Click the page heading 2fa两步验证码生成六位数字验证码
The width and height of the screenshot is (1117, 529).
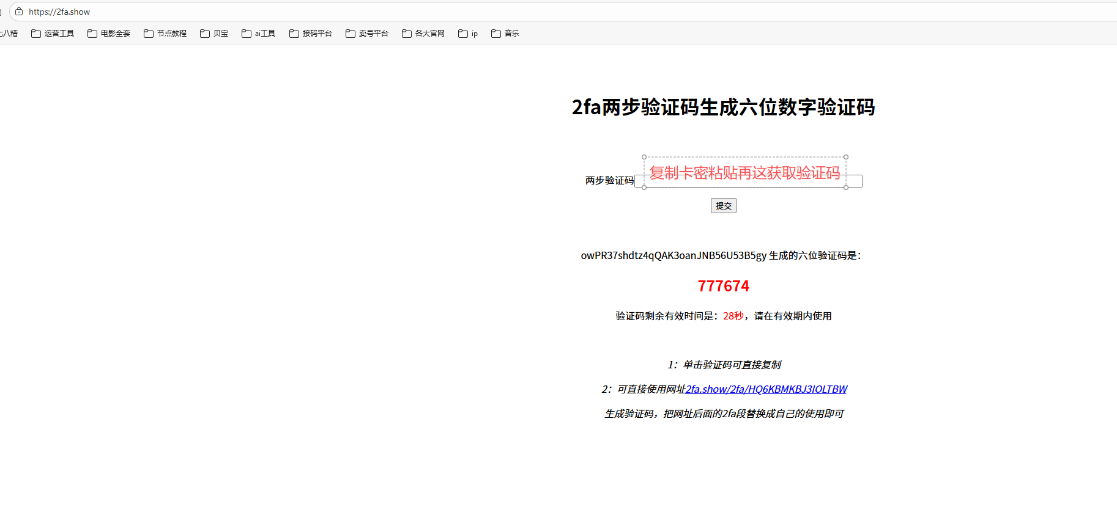click(x=724, y=107)
